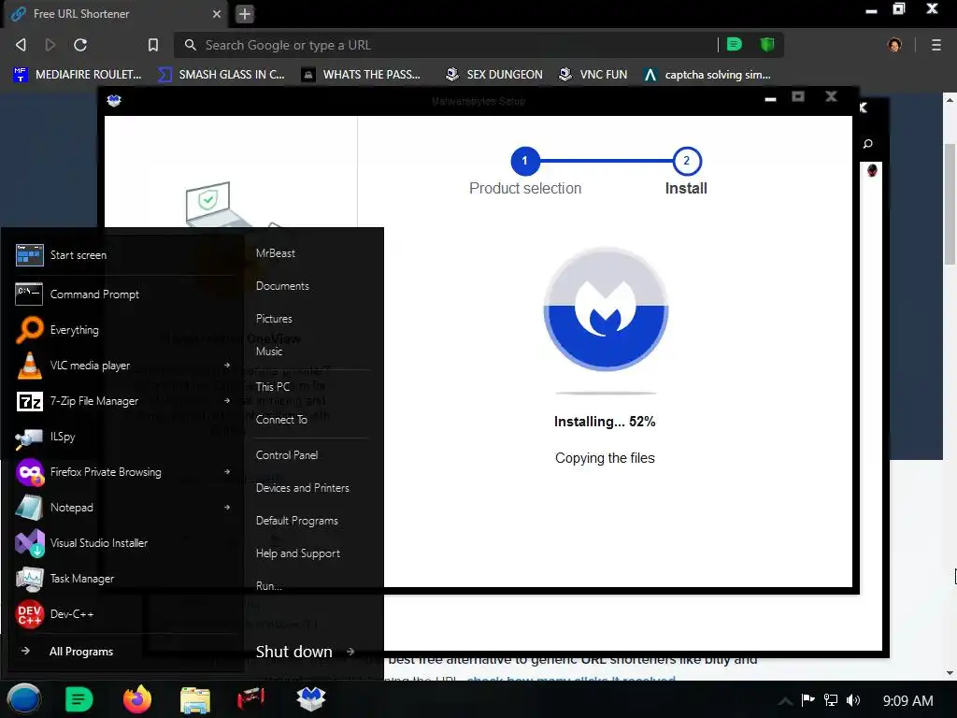This screenshot has height=718, width=957.
Task: Expand 7-Zip File Manager submenu arrow
Action: tap(227, 401)
